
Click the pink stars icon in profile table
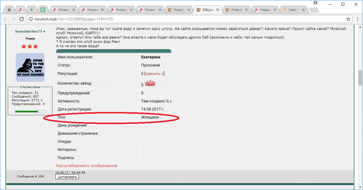(x=150, y=84)
